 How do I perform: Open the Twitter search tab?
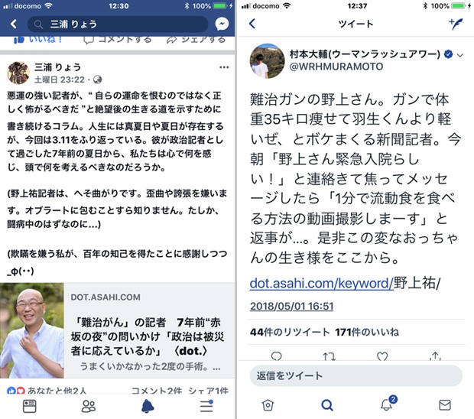tap(327, 404)
